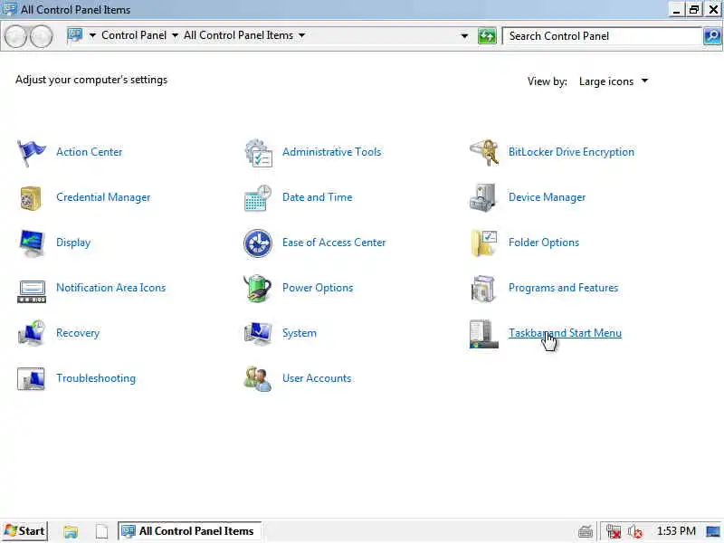The width and height of the screenshot is (724, 543).
Task: Expand the Control Panel breadcrumb arrow
Action: tap(175, 35)
